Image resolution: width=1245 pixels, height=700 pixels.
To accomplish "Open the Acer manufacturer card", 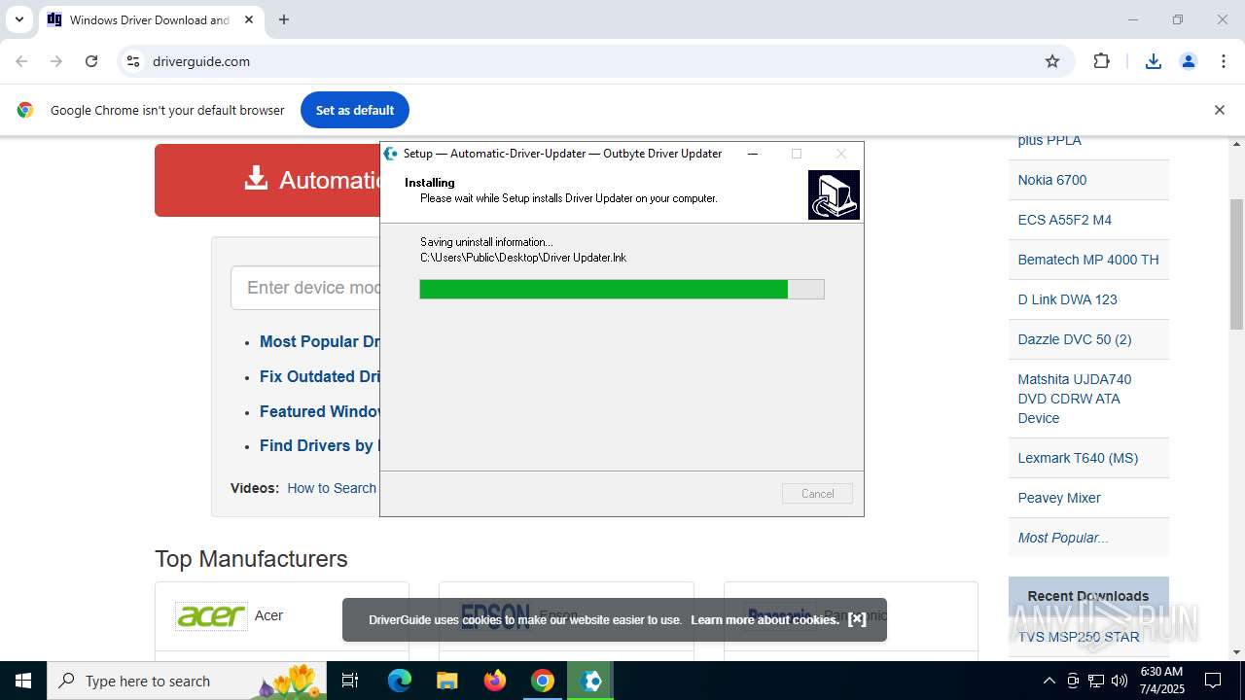I will 282,615.
